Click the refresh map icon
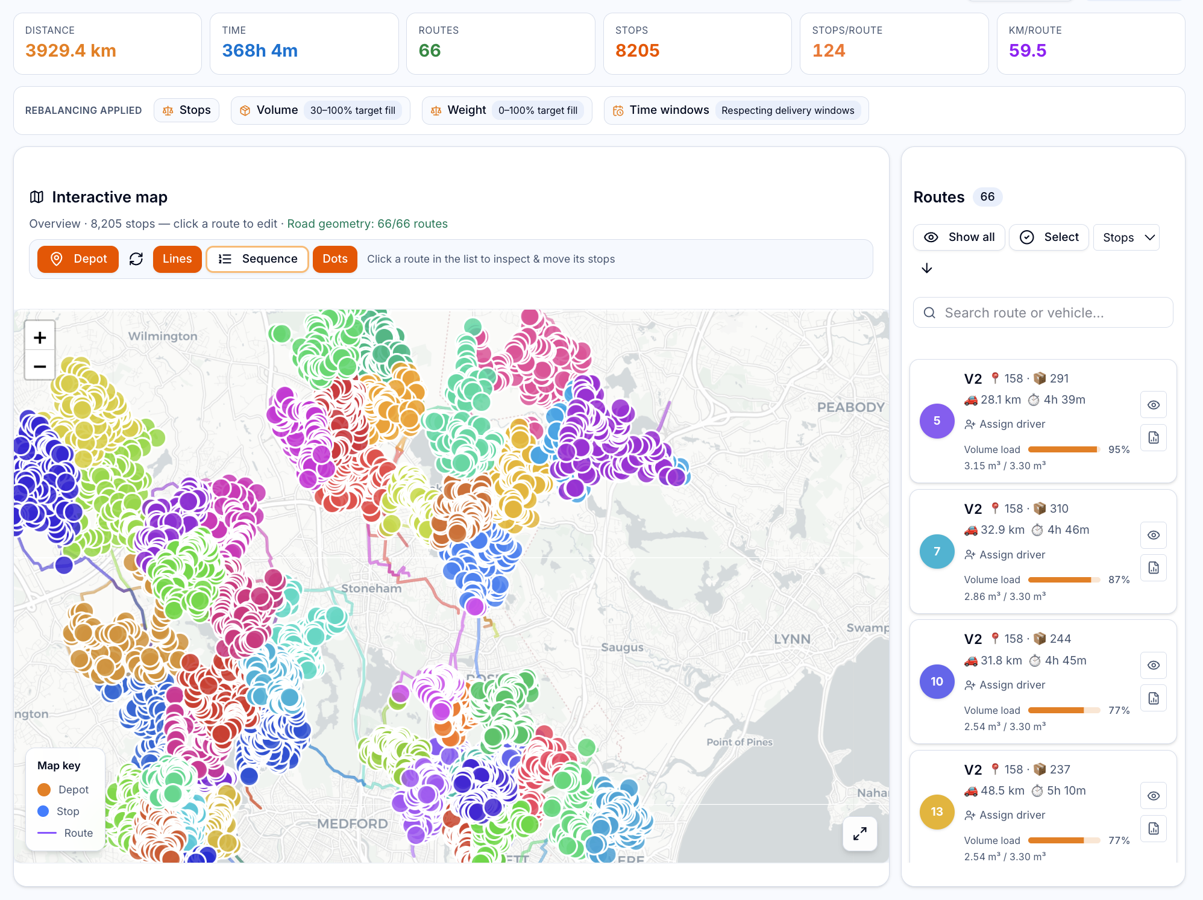The image size is (1203, 900). [x=136, y=259]
